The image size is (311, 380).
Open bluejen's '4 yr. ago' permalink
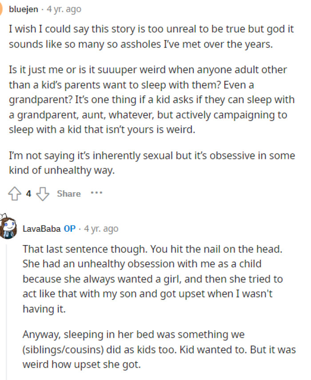pos(63,8)
